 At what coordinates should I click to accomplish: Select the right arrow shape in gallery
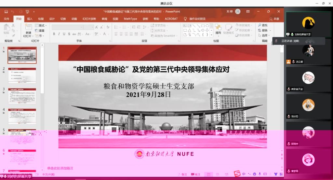tap(203, 30)
